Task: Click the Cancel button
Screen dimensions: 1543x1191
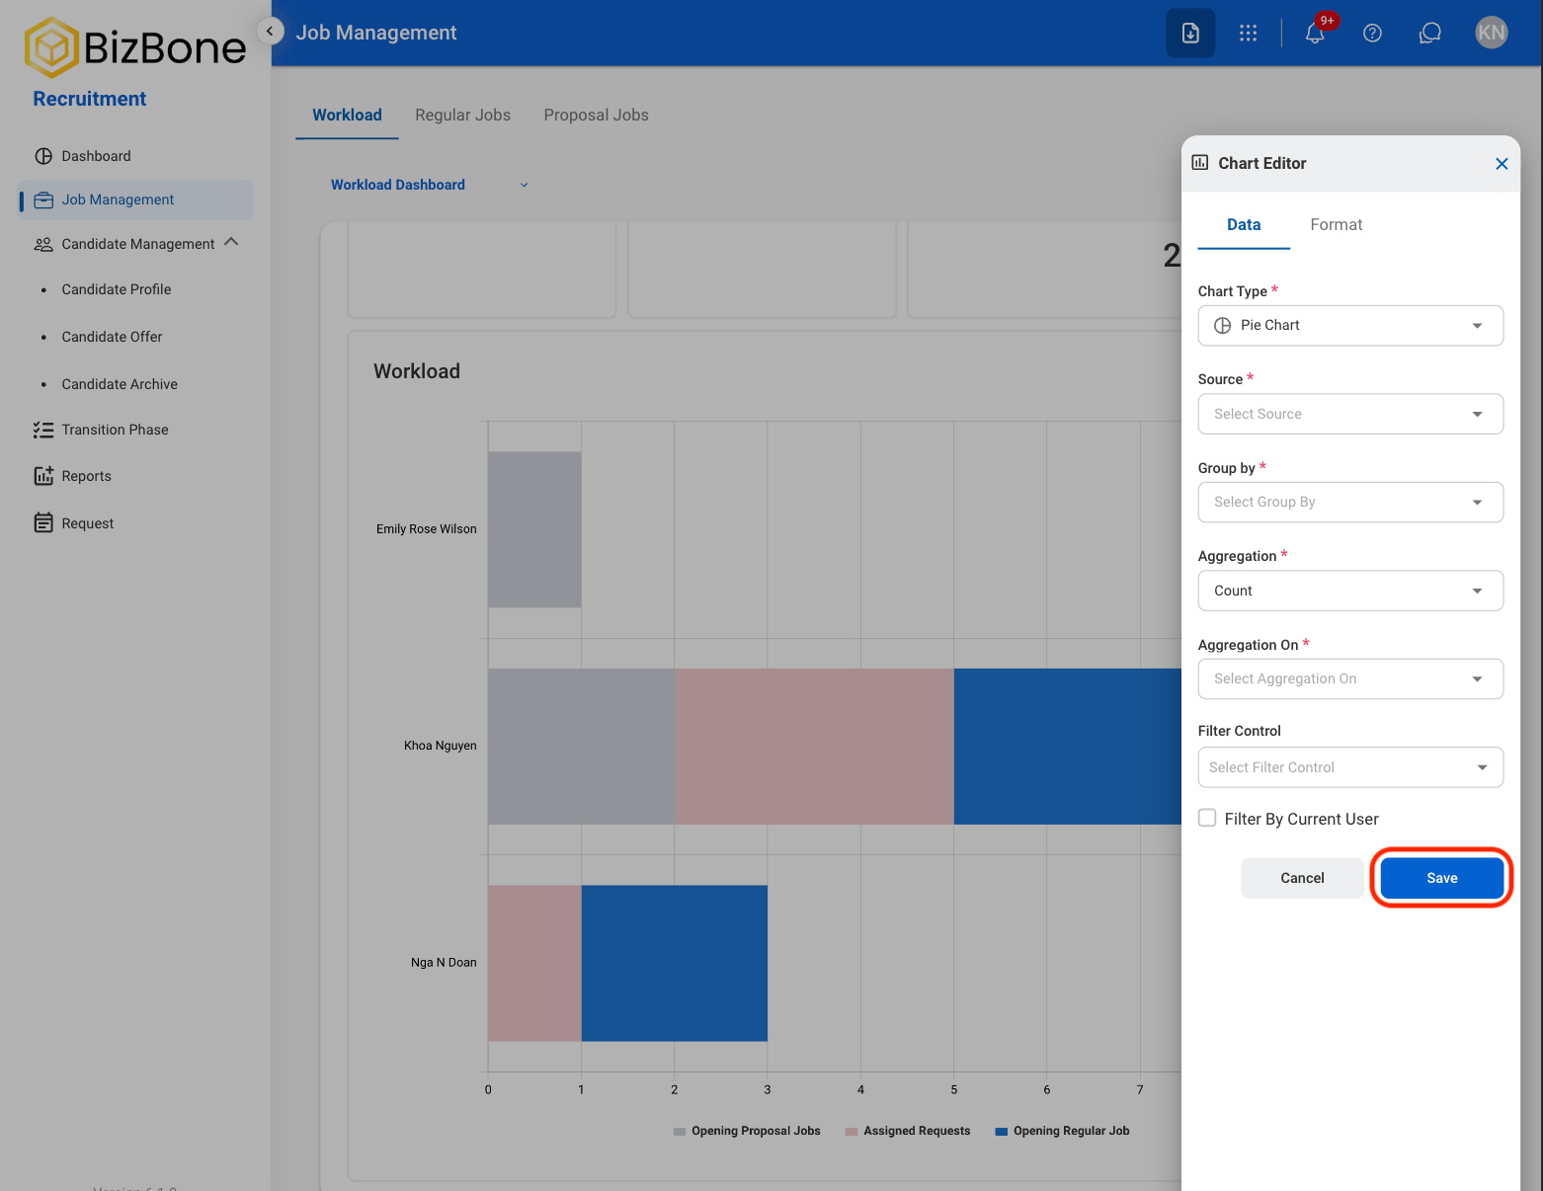Action: pyautogui.click(x=1302, y=878)
